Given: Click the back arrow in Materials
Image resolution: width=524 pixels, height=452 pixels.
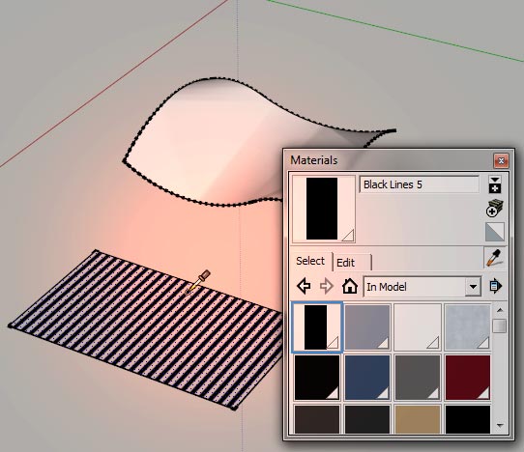Looking at the screenshot, I should tap(304, 287).
